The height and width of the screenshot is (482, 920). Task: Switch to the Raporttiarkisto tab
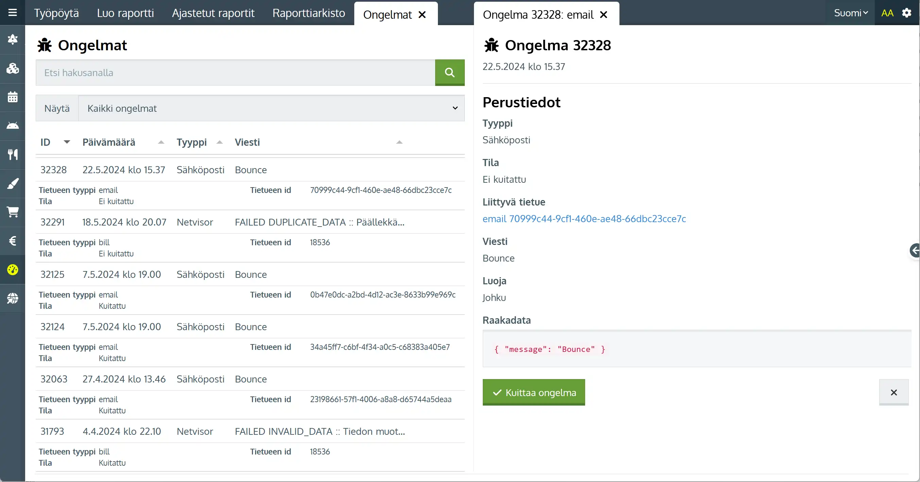309,13
